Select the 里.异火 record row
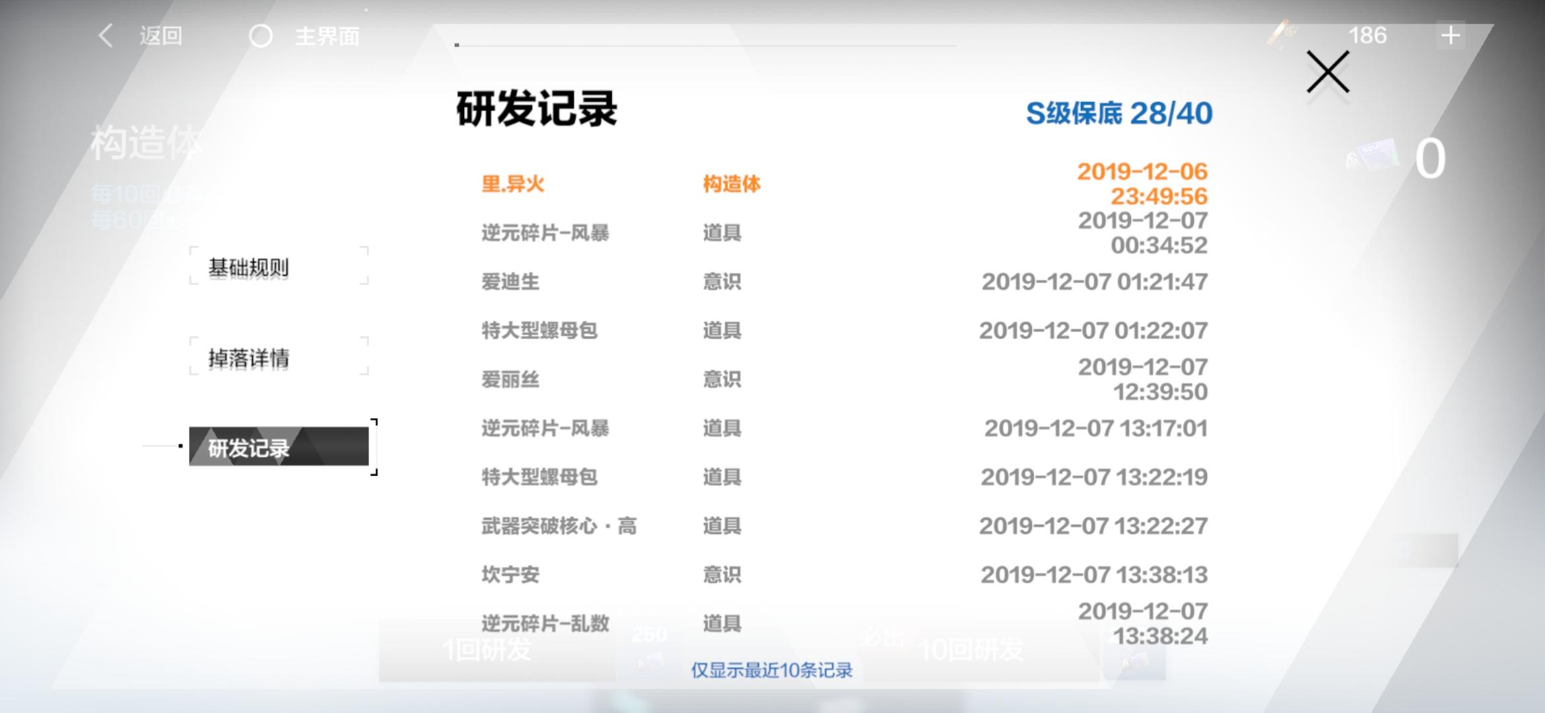This screenshot has height=713, width=1545. [x=844, y=184]
